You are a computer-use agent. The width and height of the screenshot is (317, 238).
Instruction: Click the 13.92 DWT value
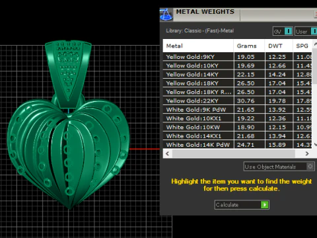click(277, 110)
